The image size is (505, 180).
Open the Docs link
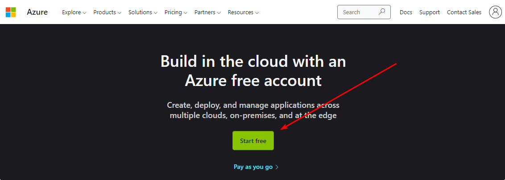(x=406, y=12)
